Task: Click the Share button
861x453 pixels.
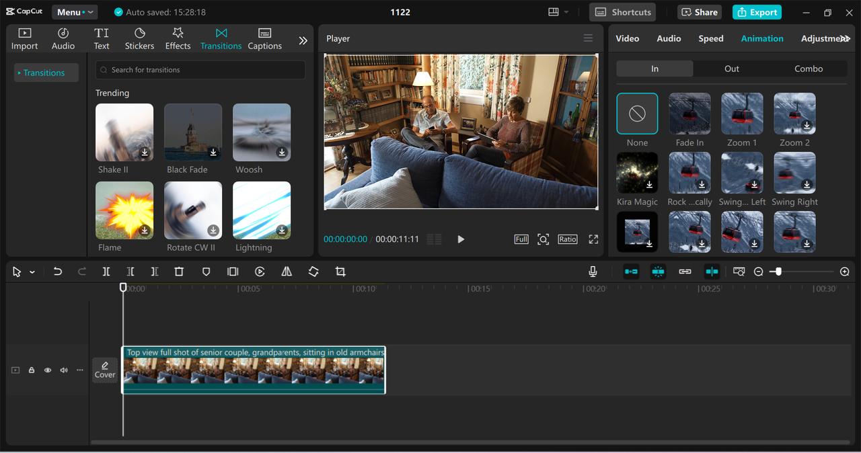Action: [x=700, y=12]
